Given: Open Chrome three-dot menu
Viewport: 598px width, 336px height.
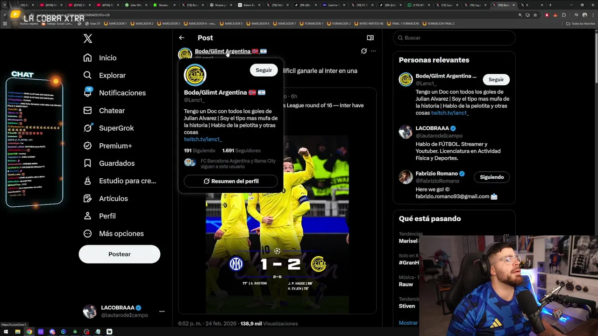Looking at the screenshot, I should coord(593,15).
